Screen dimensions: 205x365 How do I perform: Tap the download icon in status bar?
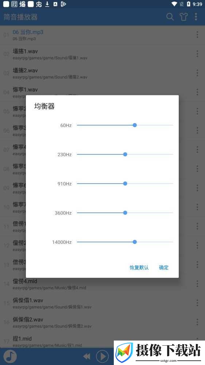click(x=47, y=4)
